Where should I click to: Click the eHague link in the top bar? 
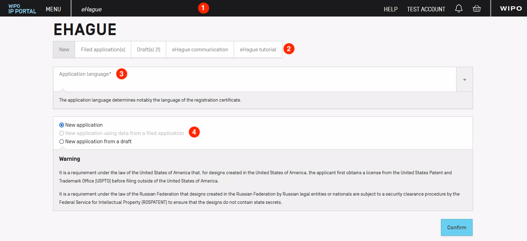coord(91,9)
